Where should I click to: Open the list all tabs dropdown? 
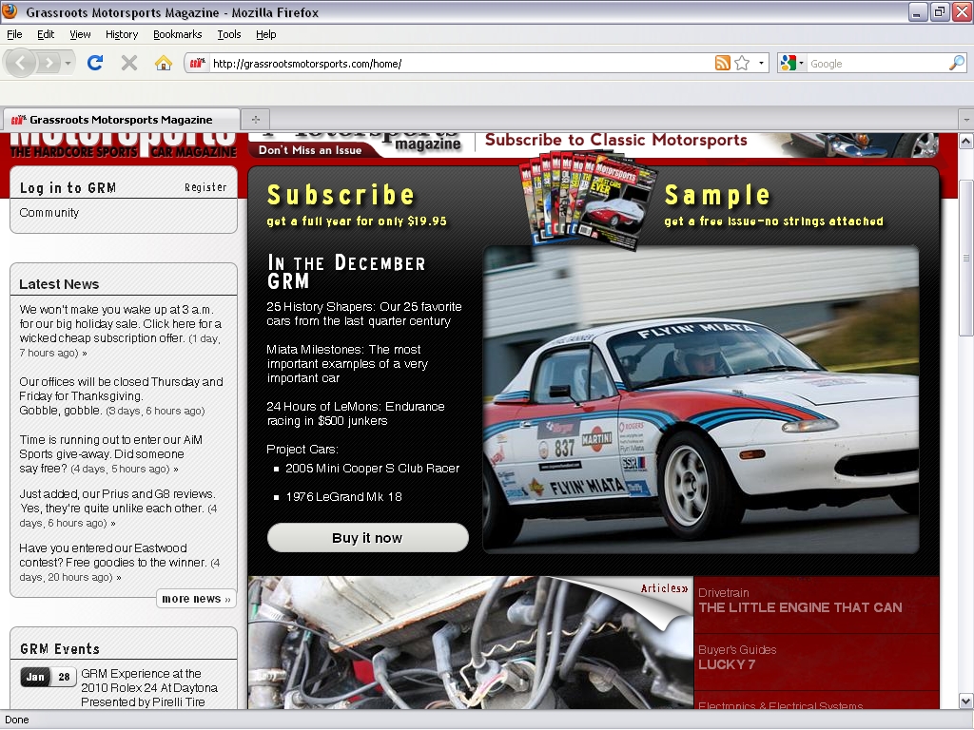coord(966,119)
